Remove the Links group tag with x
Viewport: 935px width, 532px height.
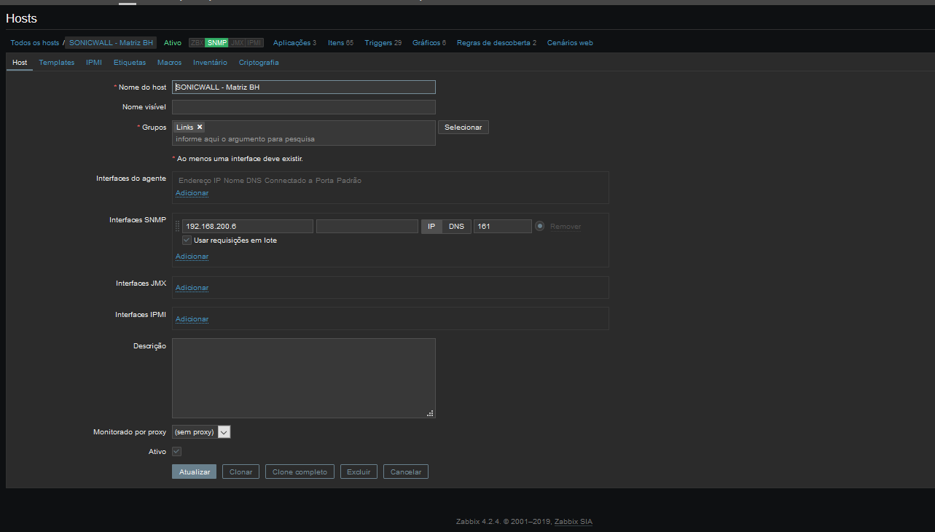pyautogui.click(x=200, y=127)
